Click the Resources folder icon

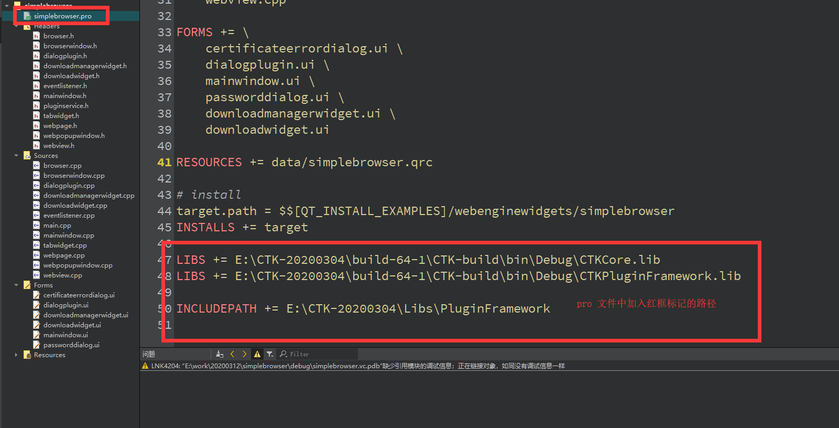[27, 355]
